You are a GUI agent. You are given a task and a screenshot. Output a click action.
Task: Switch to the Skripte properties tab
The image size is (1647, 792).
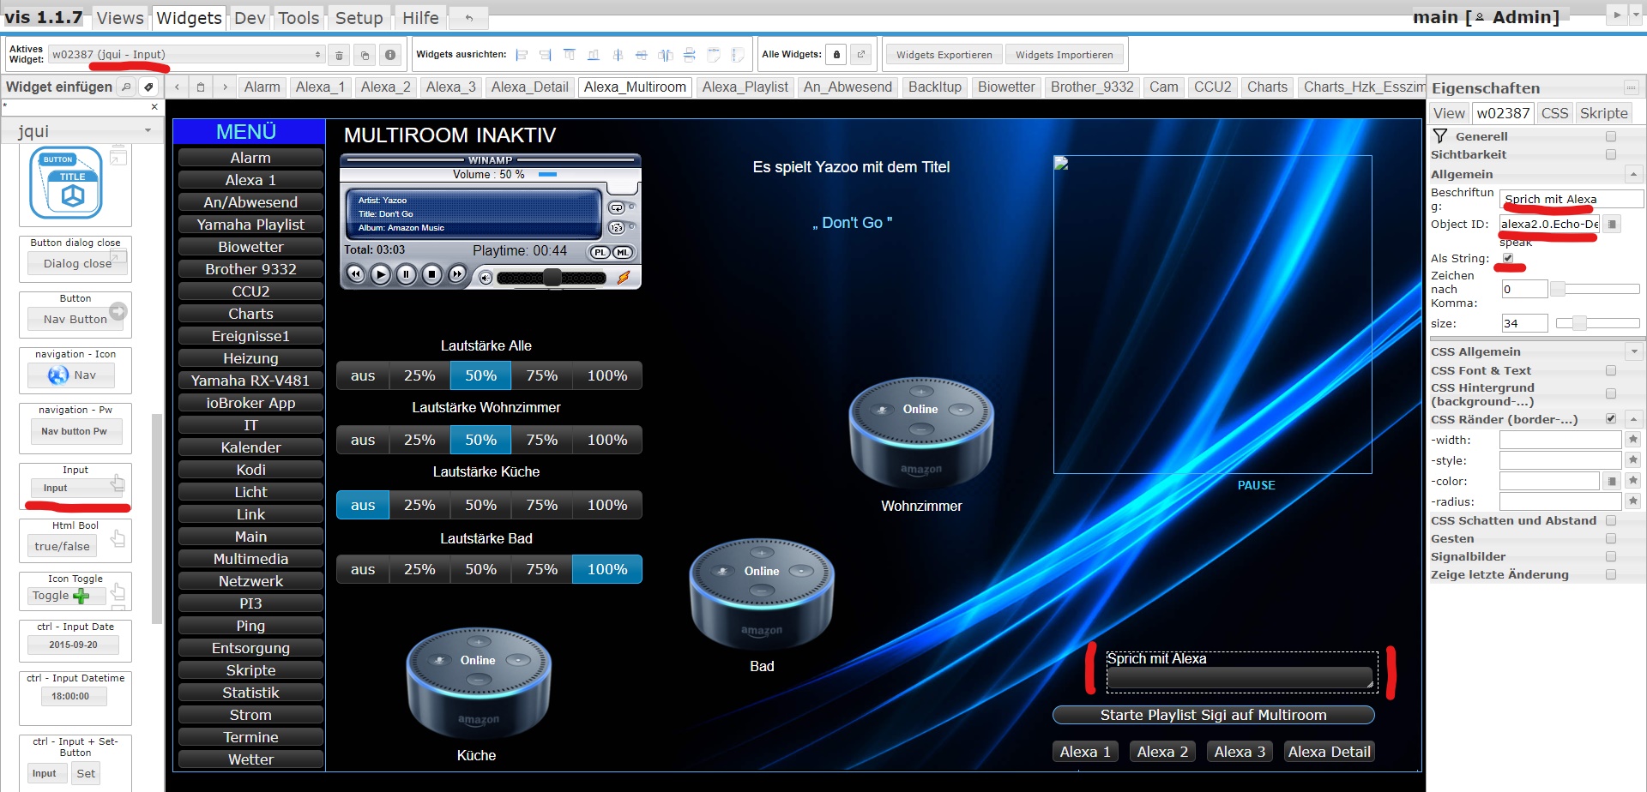coord(1603,113)
